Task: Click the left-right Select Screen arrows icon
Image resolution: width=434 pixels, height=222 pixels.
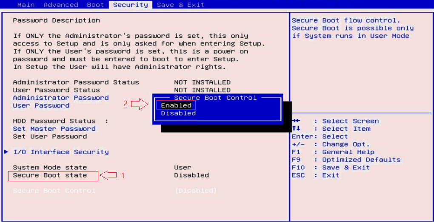Action: (x=297, y=121)
